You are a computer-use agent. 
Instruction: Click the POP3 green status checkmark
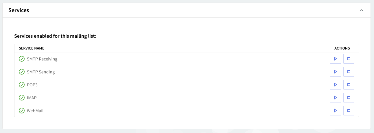(22, 85)
